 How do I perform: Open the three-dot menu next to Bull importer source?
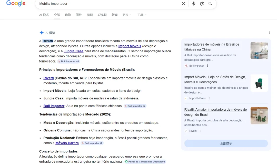point(207,66)
